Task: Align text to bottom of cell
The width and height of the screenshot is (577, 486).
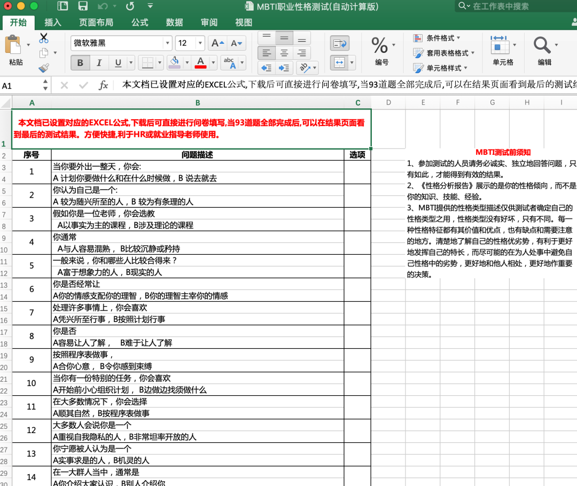Action: click(x=302, y=37)
